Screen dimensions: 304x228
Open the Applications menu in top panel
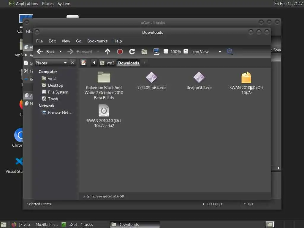click(x=23, y=4)
